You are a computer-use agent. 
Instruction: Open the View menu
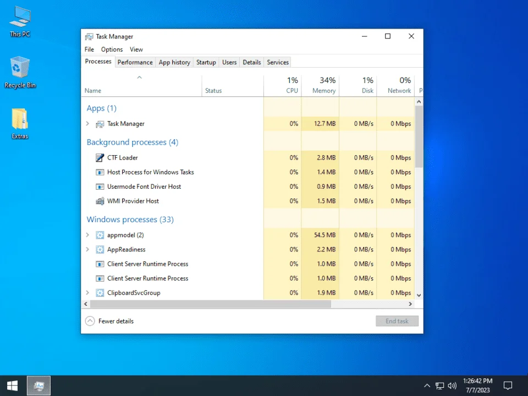[x=136, y=49]
